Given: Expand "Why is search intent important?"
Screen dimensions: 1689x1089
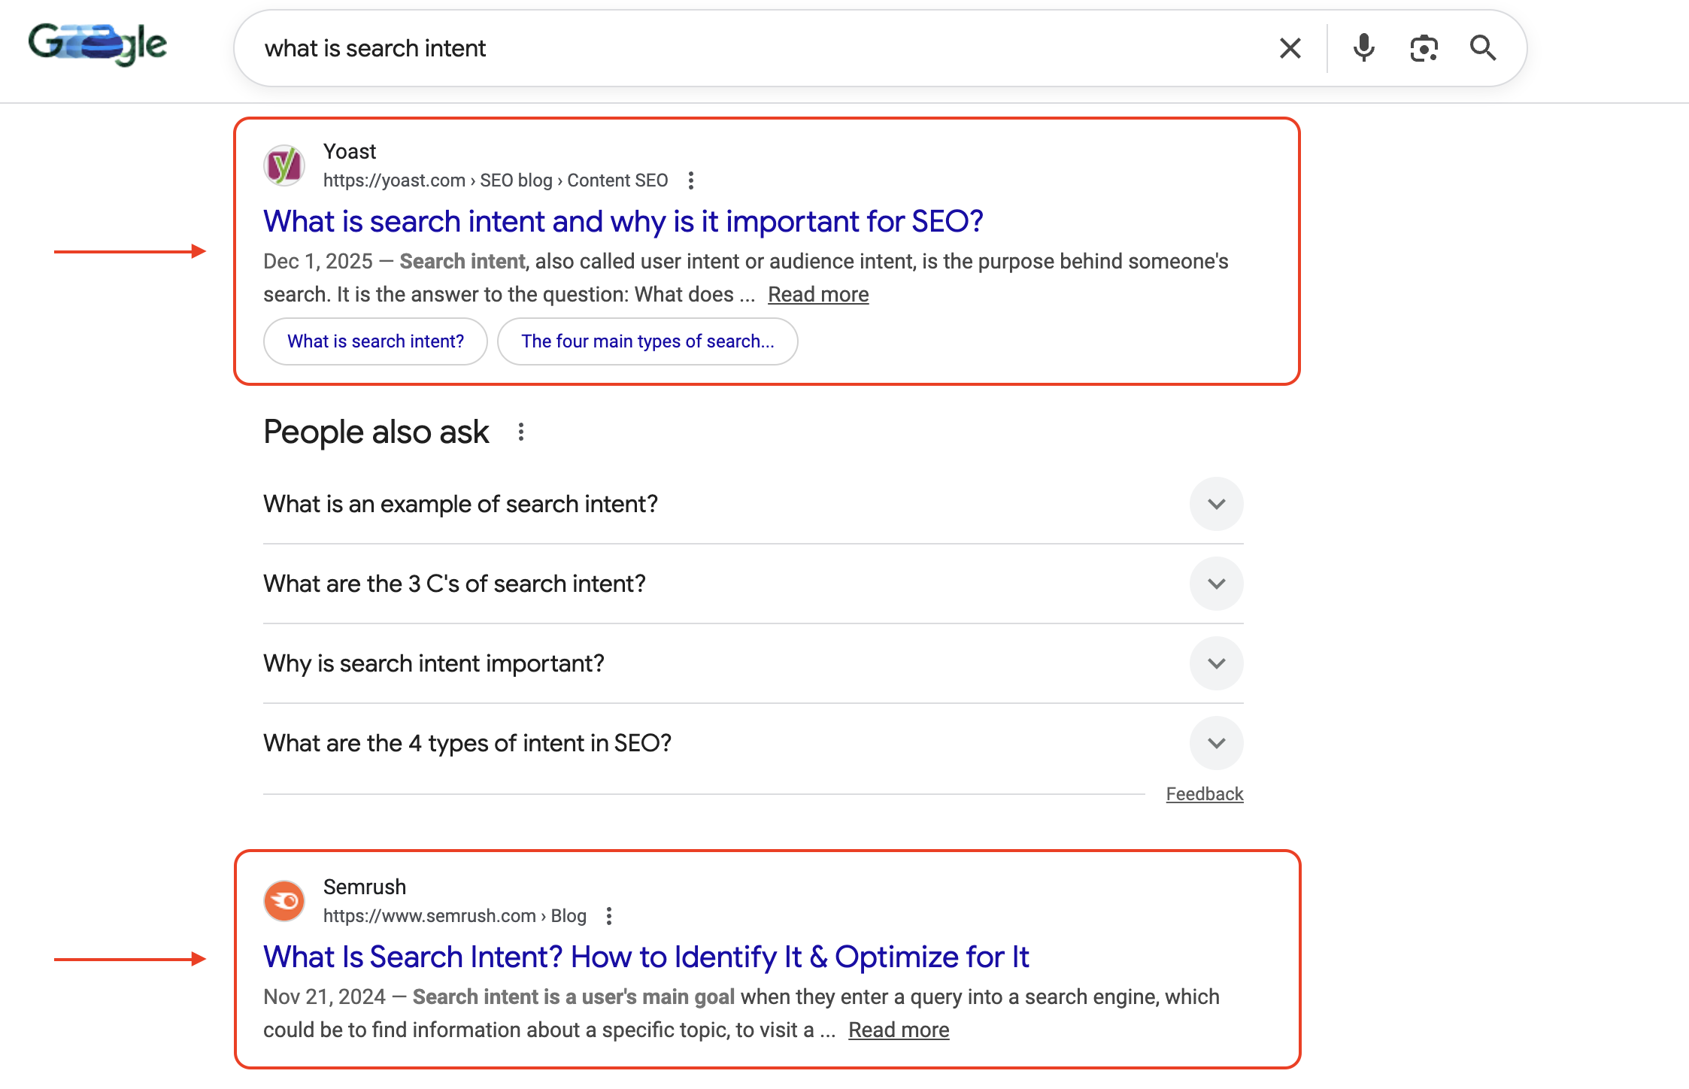Looking at the screenshot, I should coord(1216,663).
